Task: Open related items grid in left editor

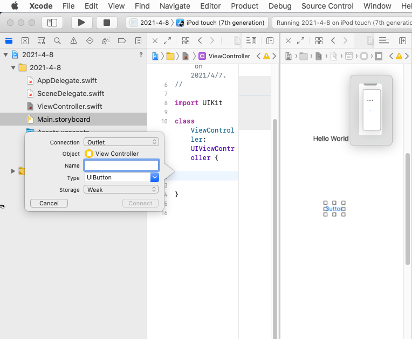Action: (x=186, y=41)
